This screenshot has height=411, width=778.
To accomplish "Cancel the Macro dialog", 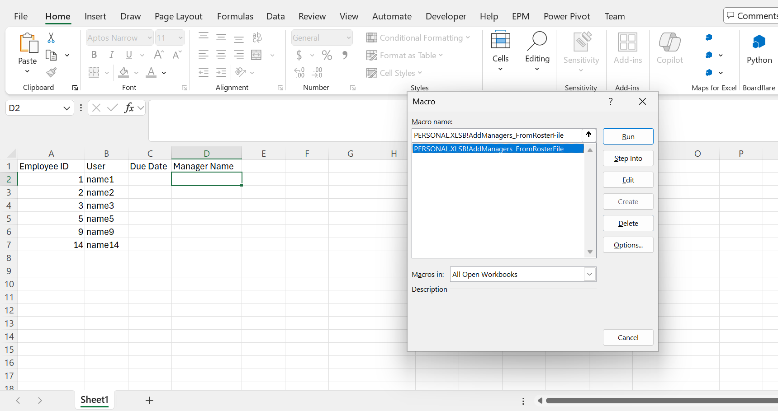I will [x=628, y=337].
